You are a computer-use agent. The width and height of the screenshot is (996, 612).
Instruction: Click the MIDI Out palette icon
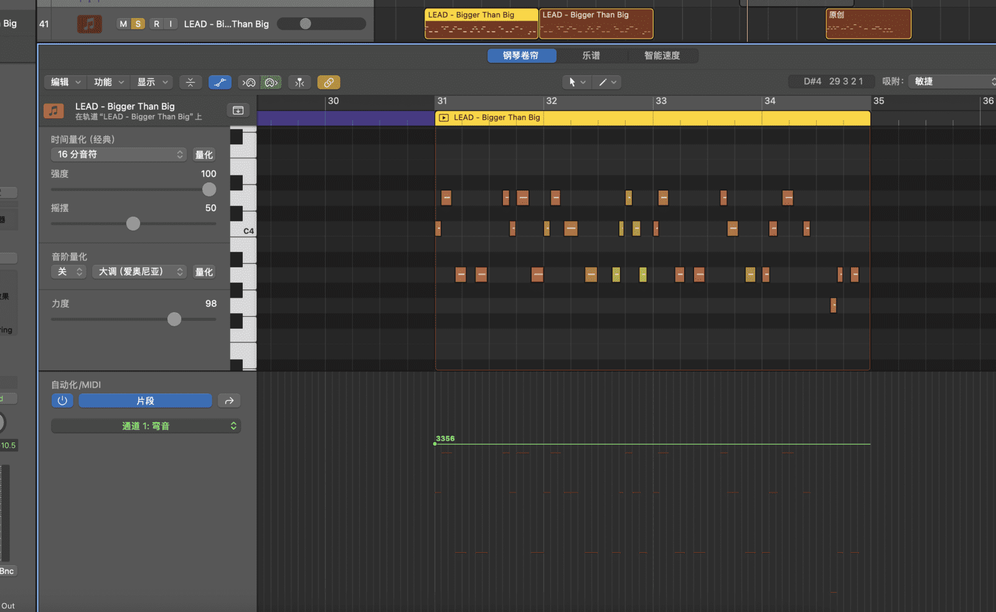pyautogui.click(x=271, y=82)
